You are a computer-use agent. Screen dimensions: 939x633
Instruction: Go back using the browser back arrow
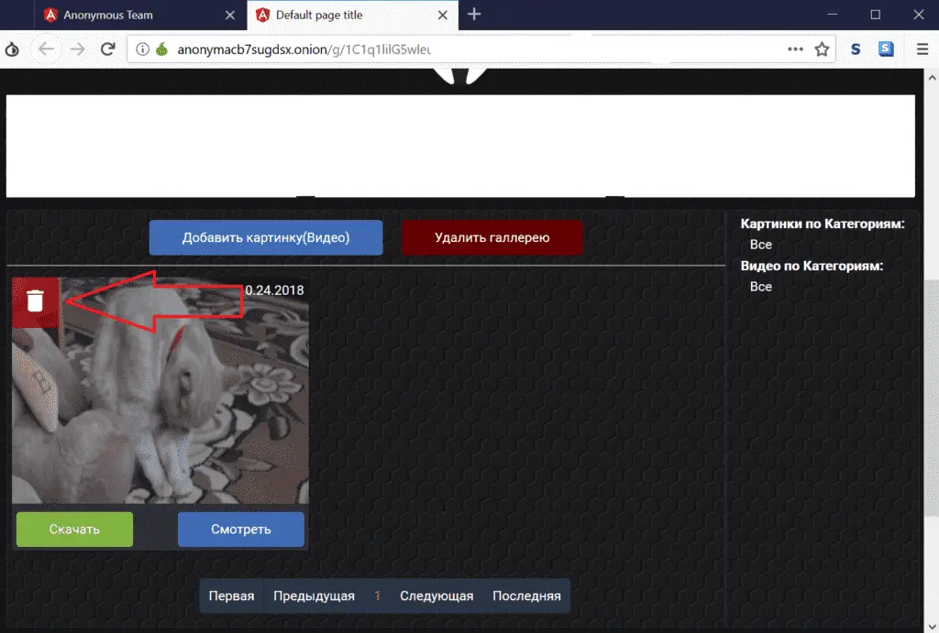(46, 49)
